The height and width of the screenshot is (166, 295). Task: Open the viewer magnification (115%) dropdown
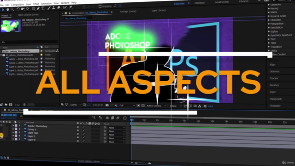coord(75,105)
